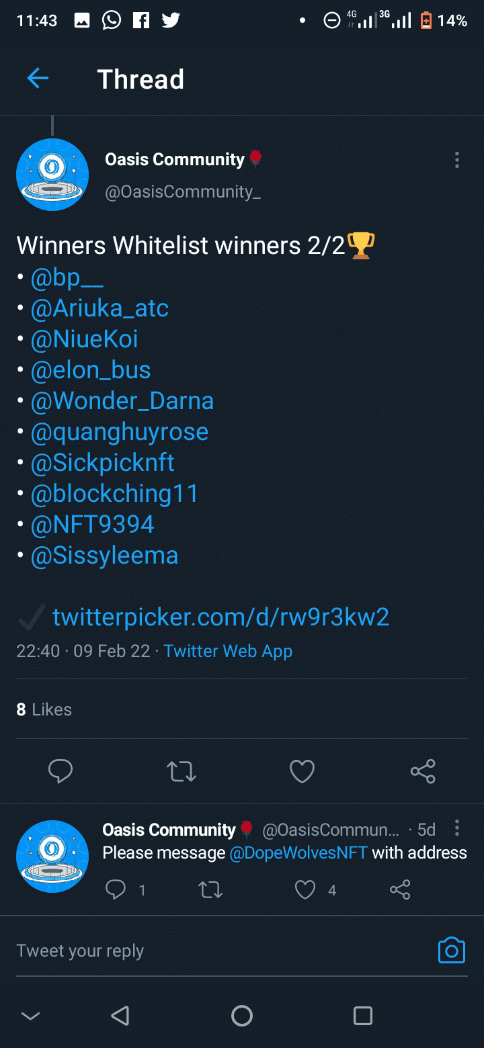Image resolution: width=484 pixels, height=1048 pixels.
Task: Reply to the DopeWolvesNFT message tweet
Action: 116,890
